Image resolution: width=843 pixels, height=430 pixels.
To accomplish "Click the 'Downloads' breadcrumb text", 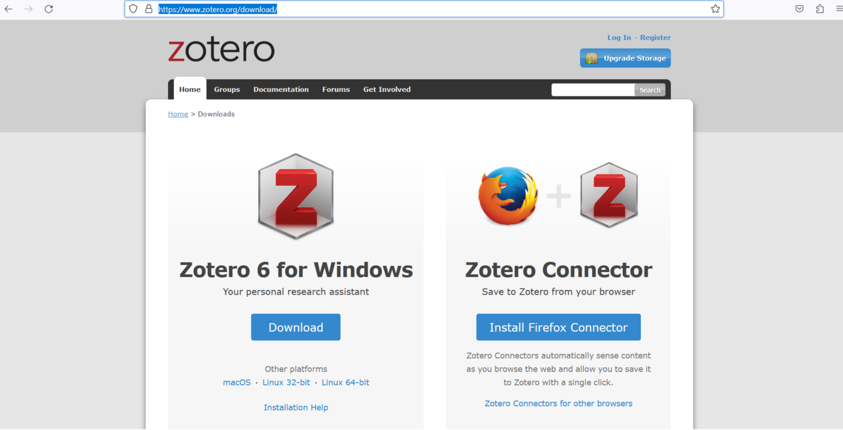I will 216,114.
